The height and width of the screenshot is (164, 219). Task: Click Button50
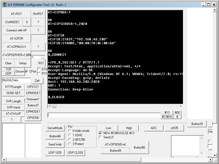coord(139,148)
